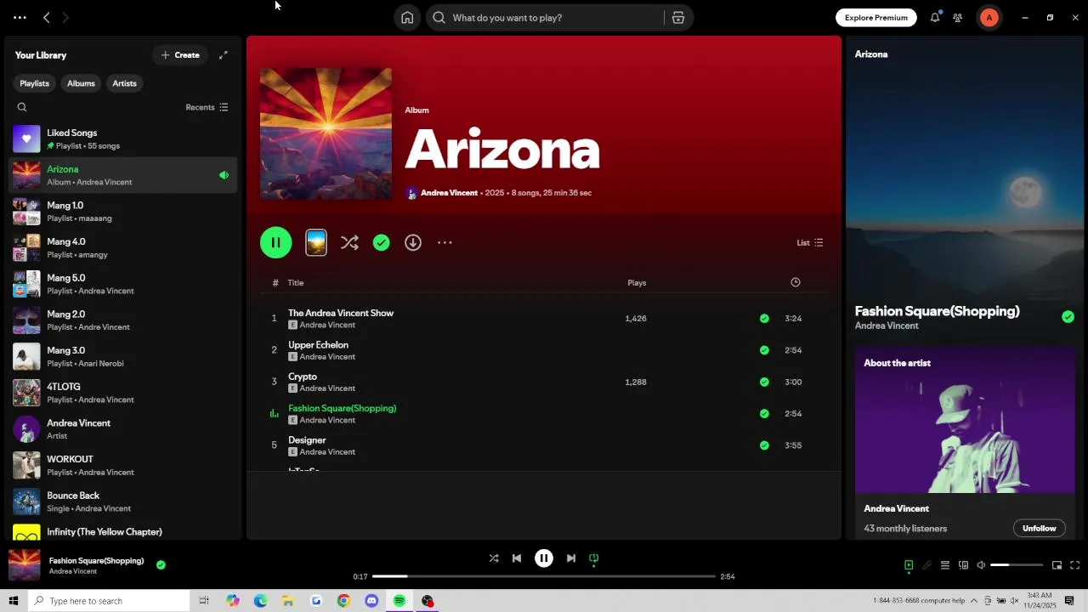Select the Crypto track
1088x612 pixels.
303,377
